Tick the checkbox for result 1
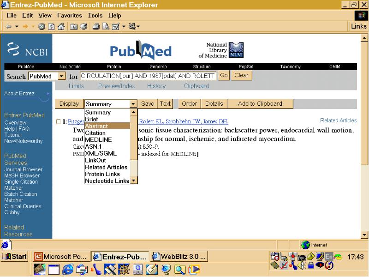The image size is (369, 277). pyautogui.click(x=59, y=122)
